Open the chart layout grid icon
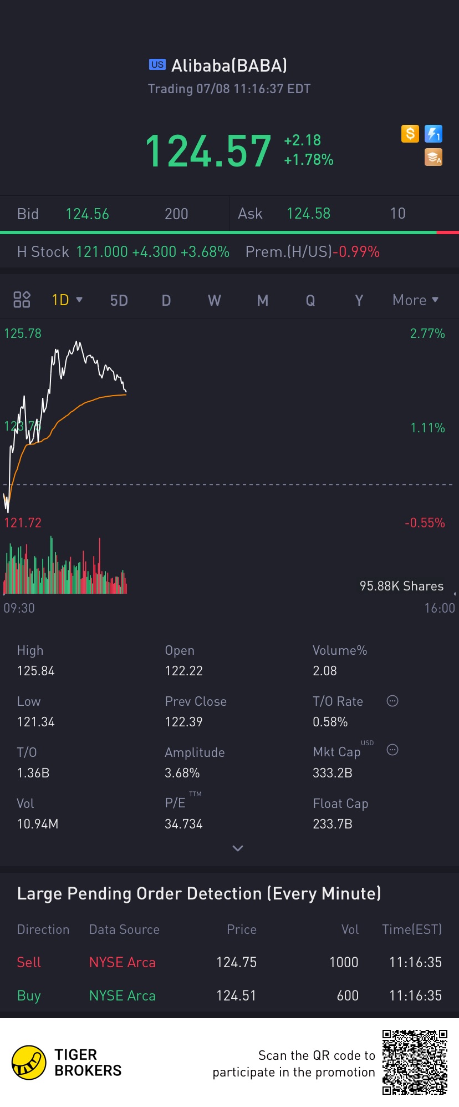The width and height of the screenshot is (459, 1107). tap(22, 300)
